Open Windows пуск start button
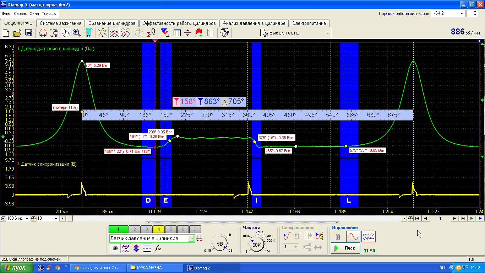 coord(17,268)
